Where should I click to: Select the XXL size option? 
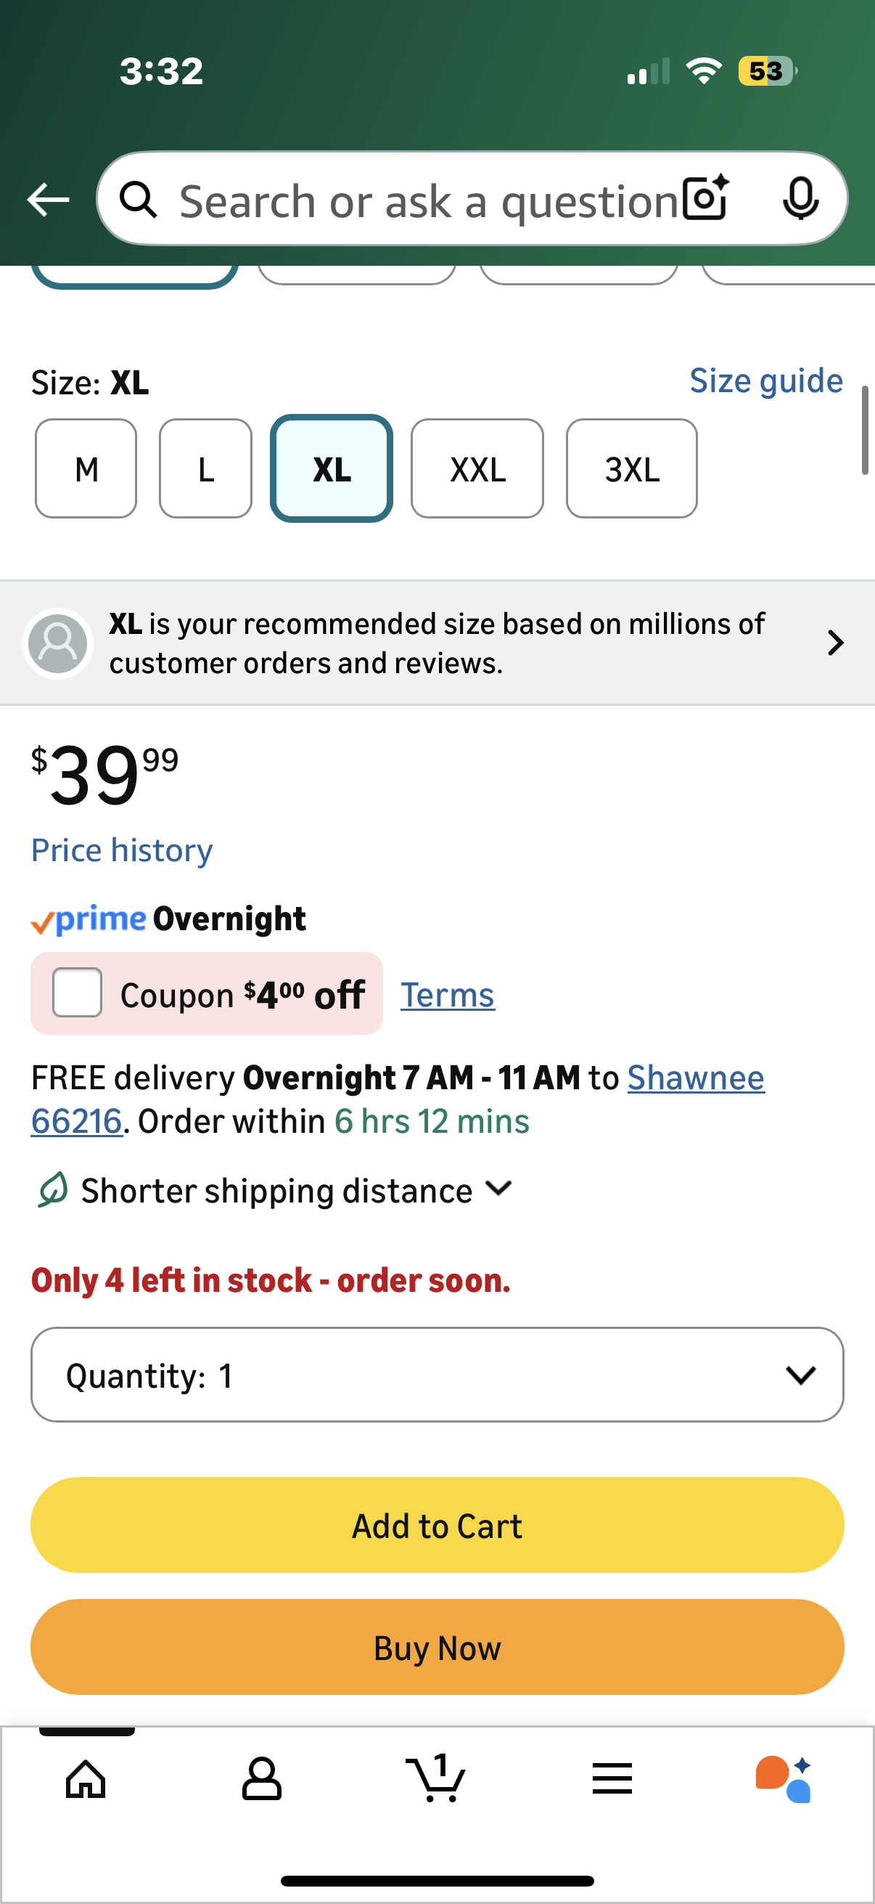tap(476, 468)
